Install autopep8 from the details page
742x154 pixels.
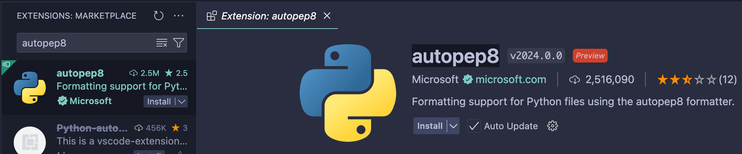[x=430, y=126]
